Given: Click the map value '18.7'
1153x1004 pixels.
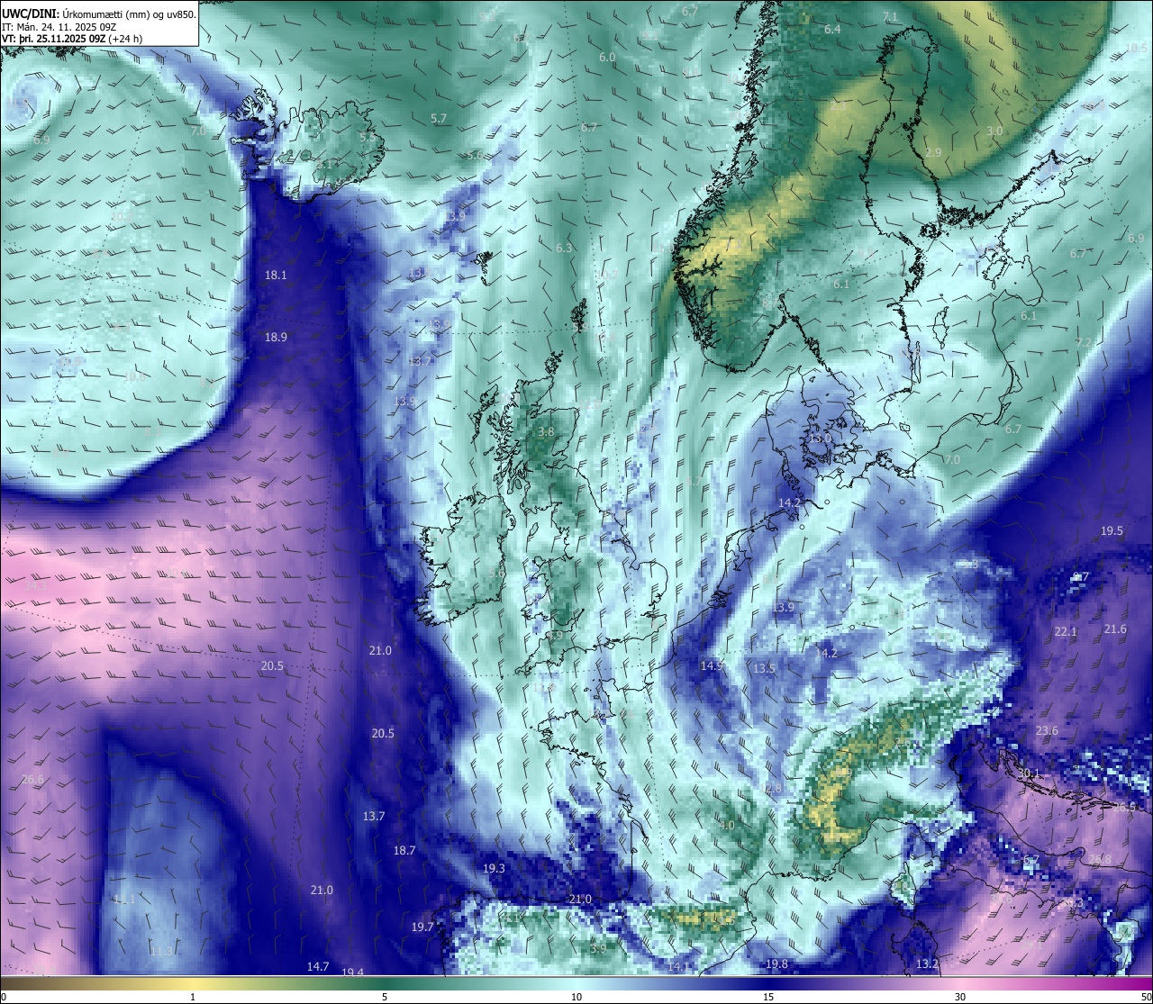Looking at the screenshot, I should coord(404,850).
